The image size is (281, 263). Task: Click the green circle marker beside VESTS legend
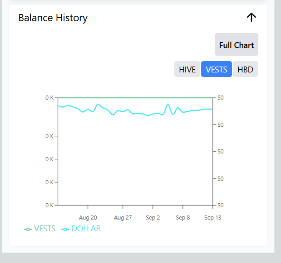click(x=28, y=229)
